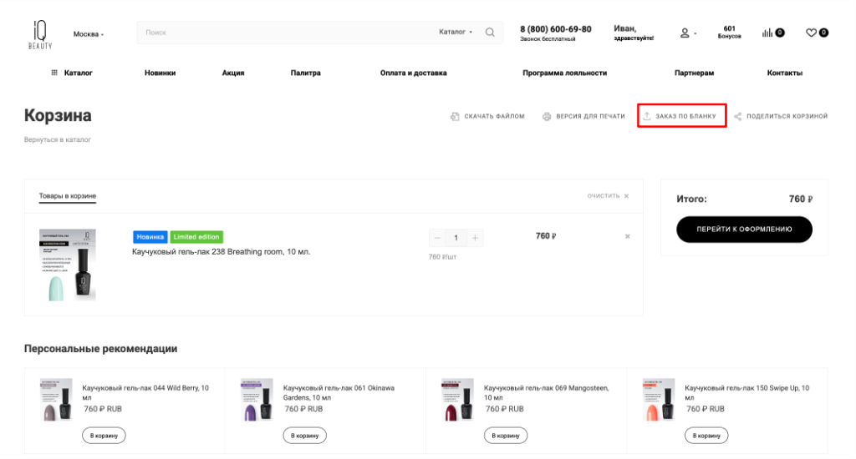Viewport: 856px width, 459px height.
Task: Click the blue Новинка badge
Action: (x=150, y=236)
